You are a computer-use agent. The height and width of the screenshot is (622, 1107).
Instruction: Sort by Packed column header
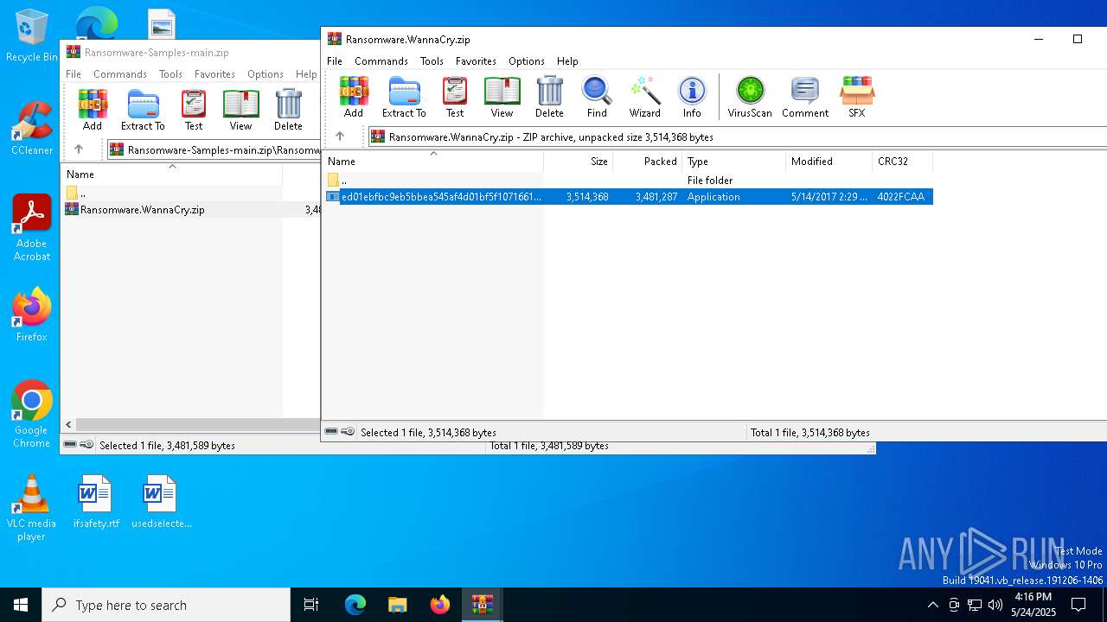(647, 162)
